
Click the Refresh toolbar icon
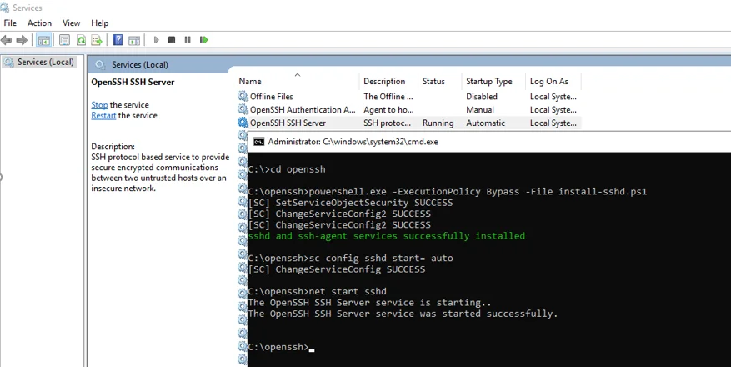(81, 40)
